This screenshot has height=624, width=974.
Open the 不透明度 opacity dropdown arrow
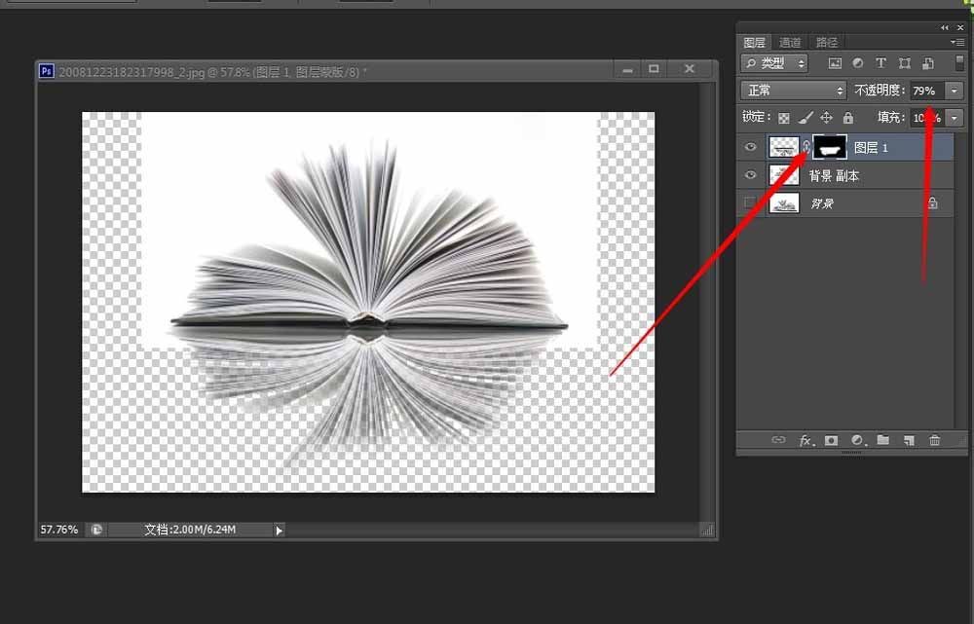[955, 90]
